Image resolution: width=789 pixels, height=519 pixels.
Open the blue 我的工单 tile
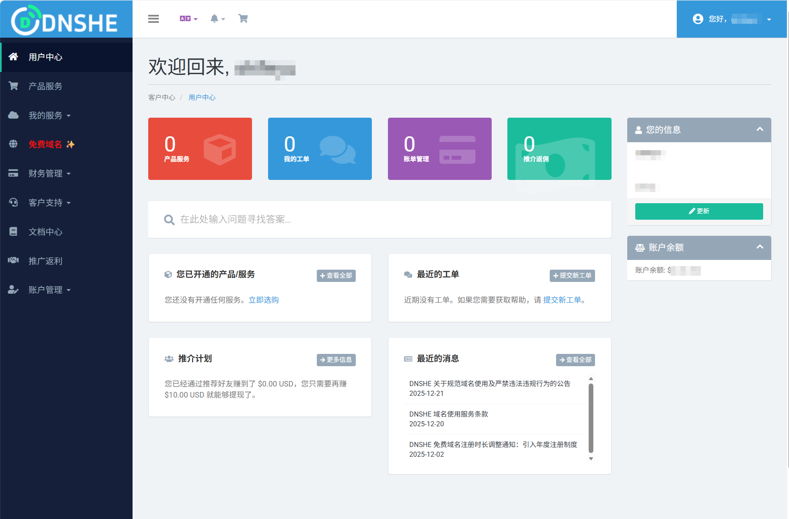coord(320,149)
